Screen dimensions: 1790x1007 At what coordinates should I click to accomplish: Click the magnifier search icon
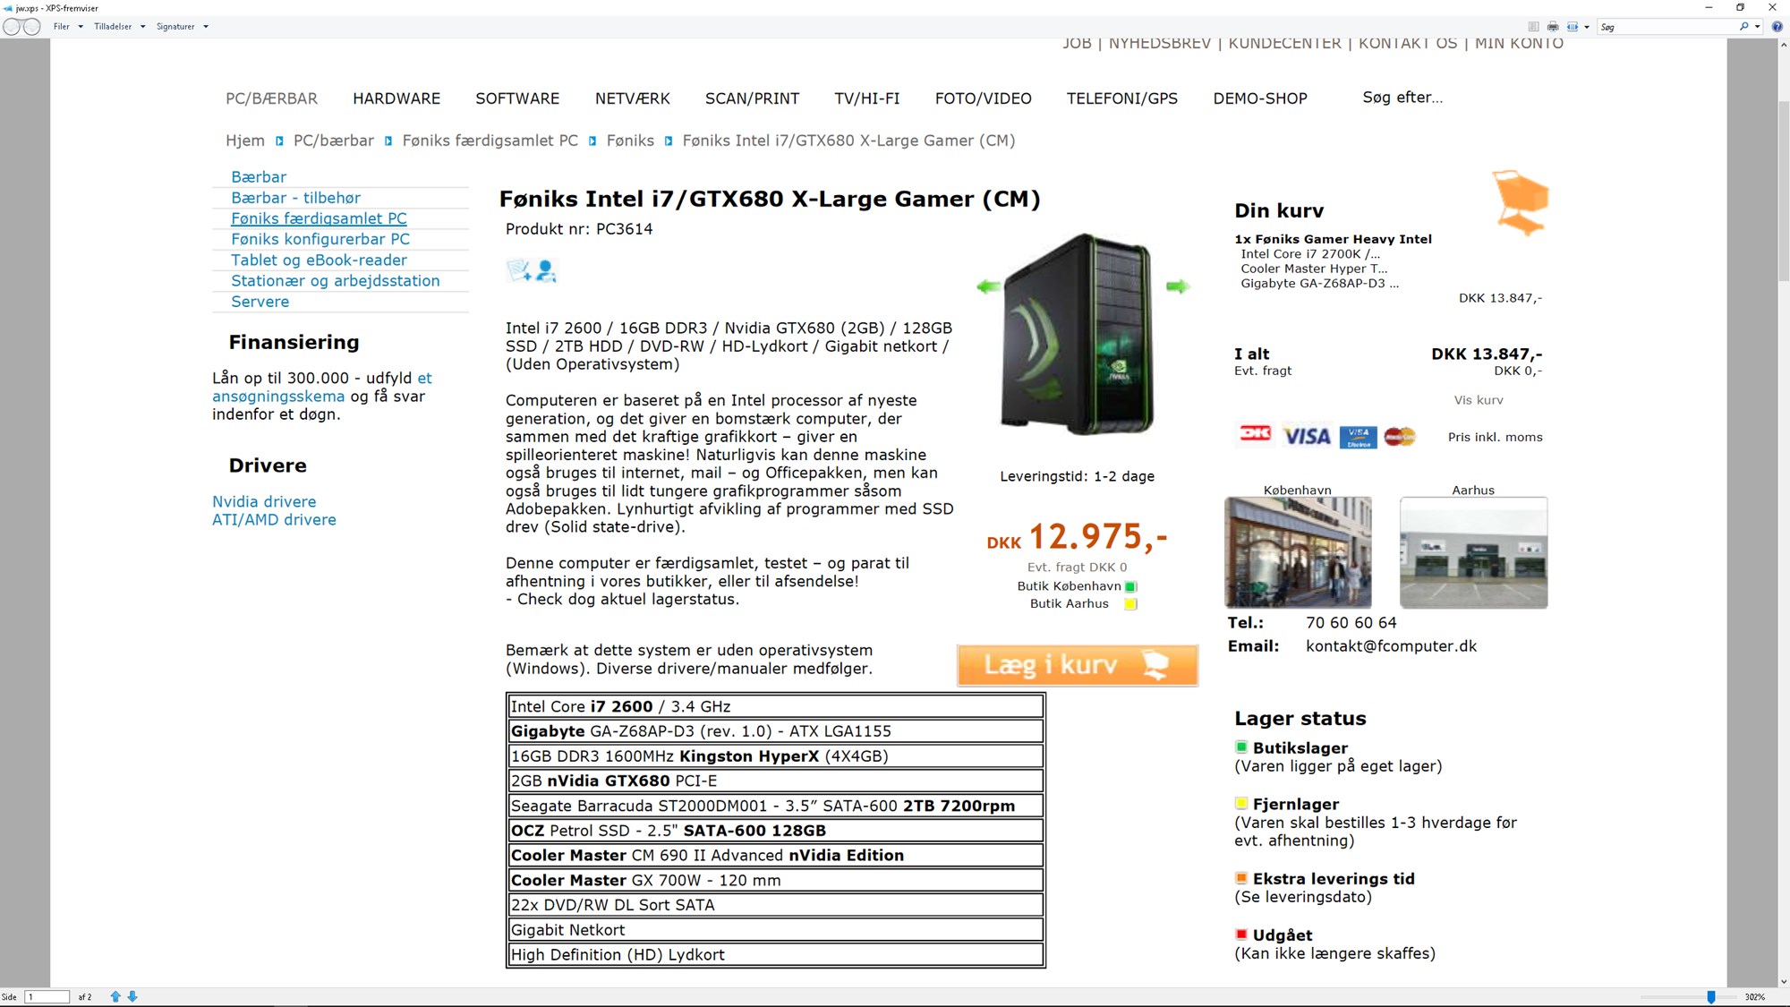click(x=1744, y=27)
